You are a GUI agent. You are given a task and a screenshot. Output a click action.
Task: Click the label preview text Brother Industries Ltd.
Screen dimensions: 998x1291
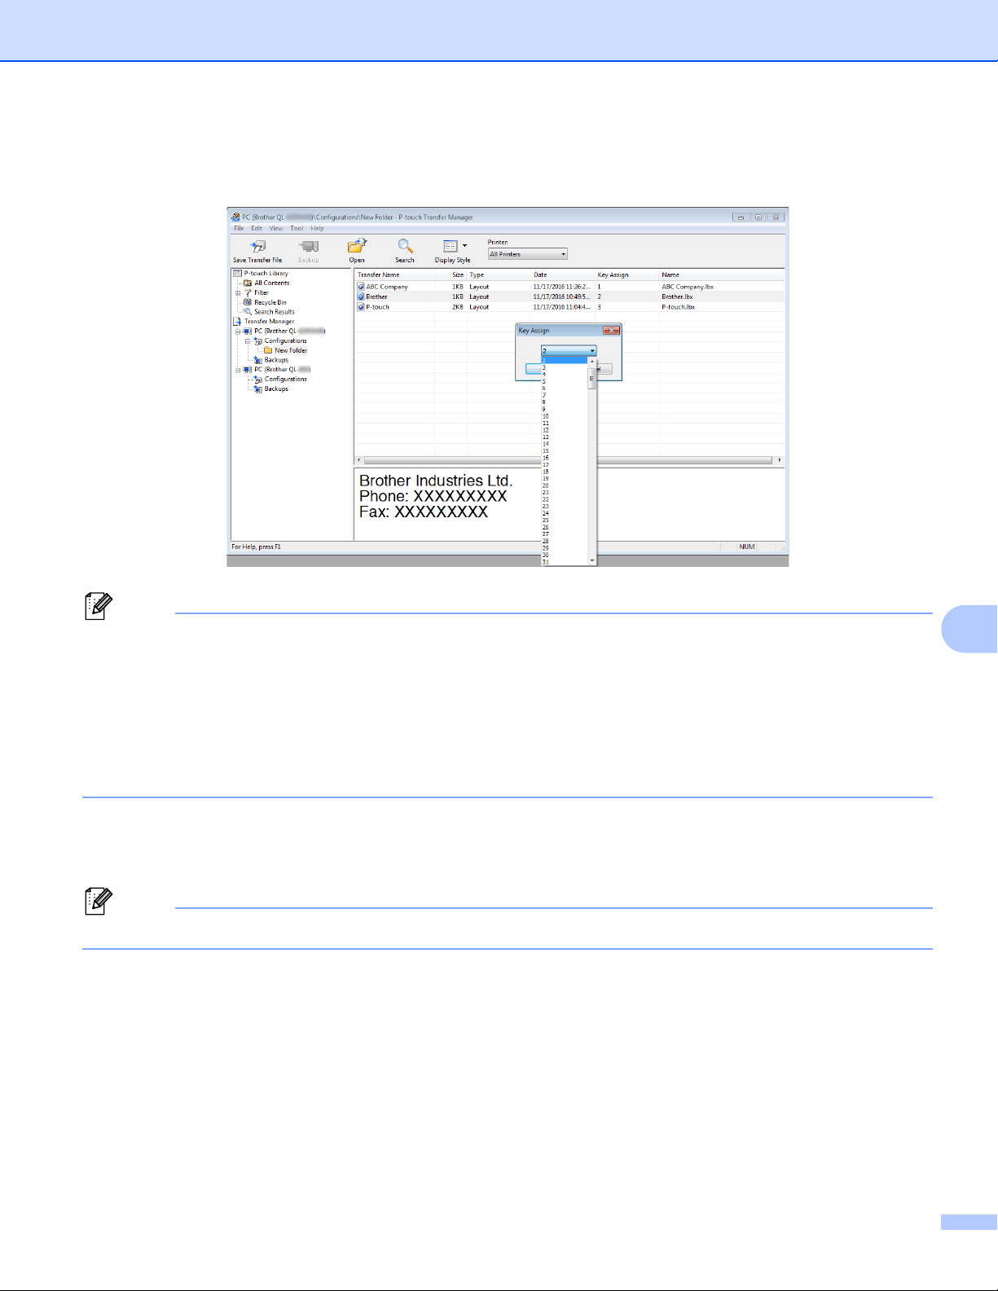[436, 481]
